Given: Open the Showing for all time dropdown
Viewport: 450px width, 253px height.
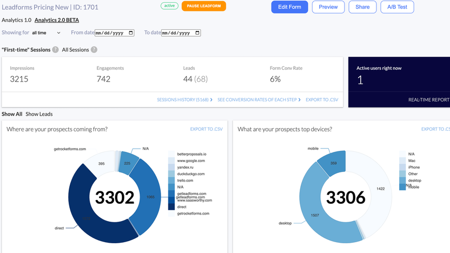Looking at the screenshot, I should coord(46,33).
